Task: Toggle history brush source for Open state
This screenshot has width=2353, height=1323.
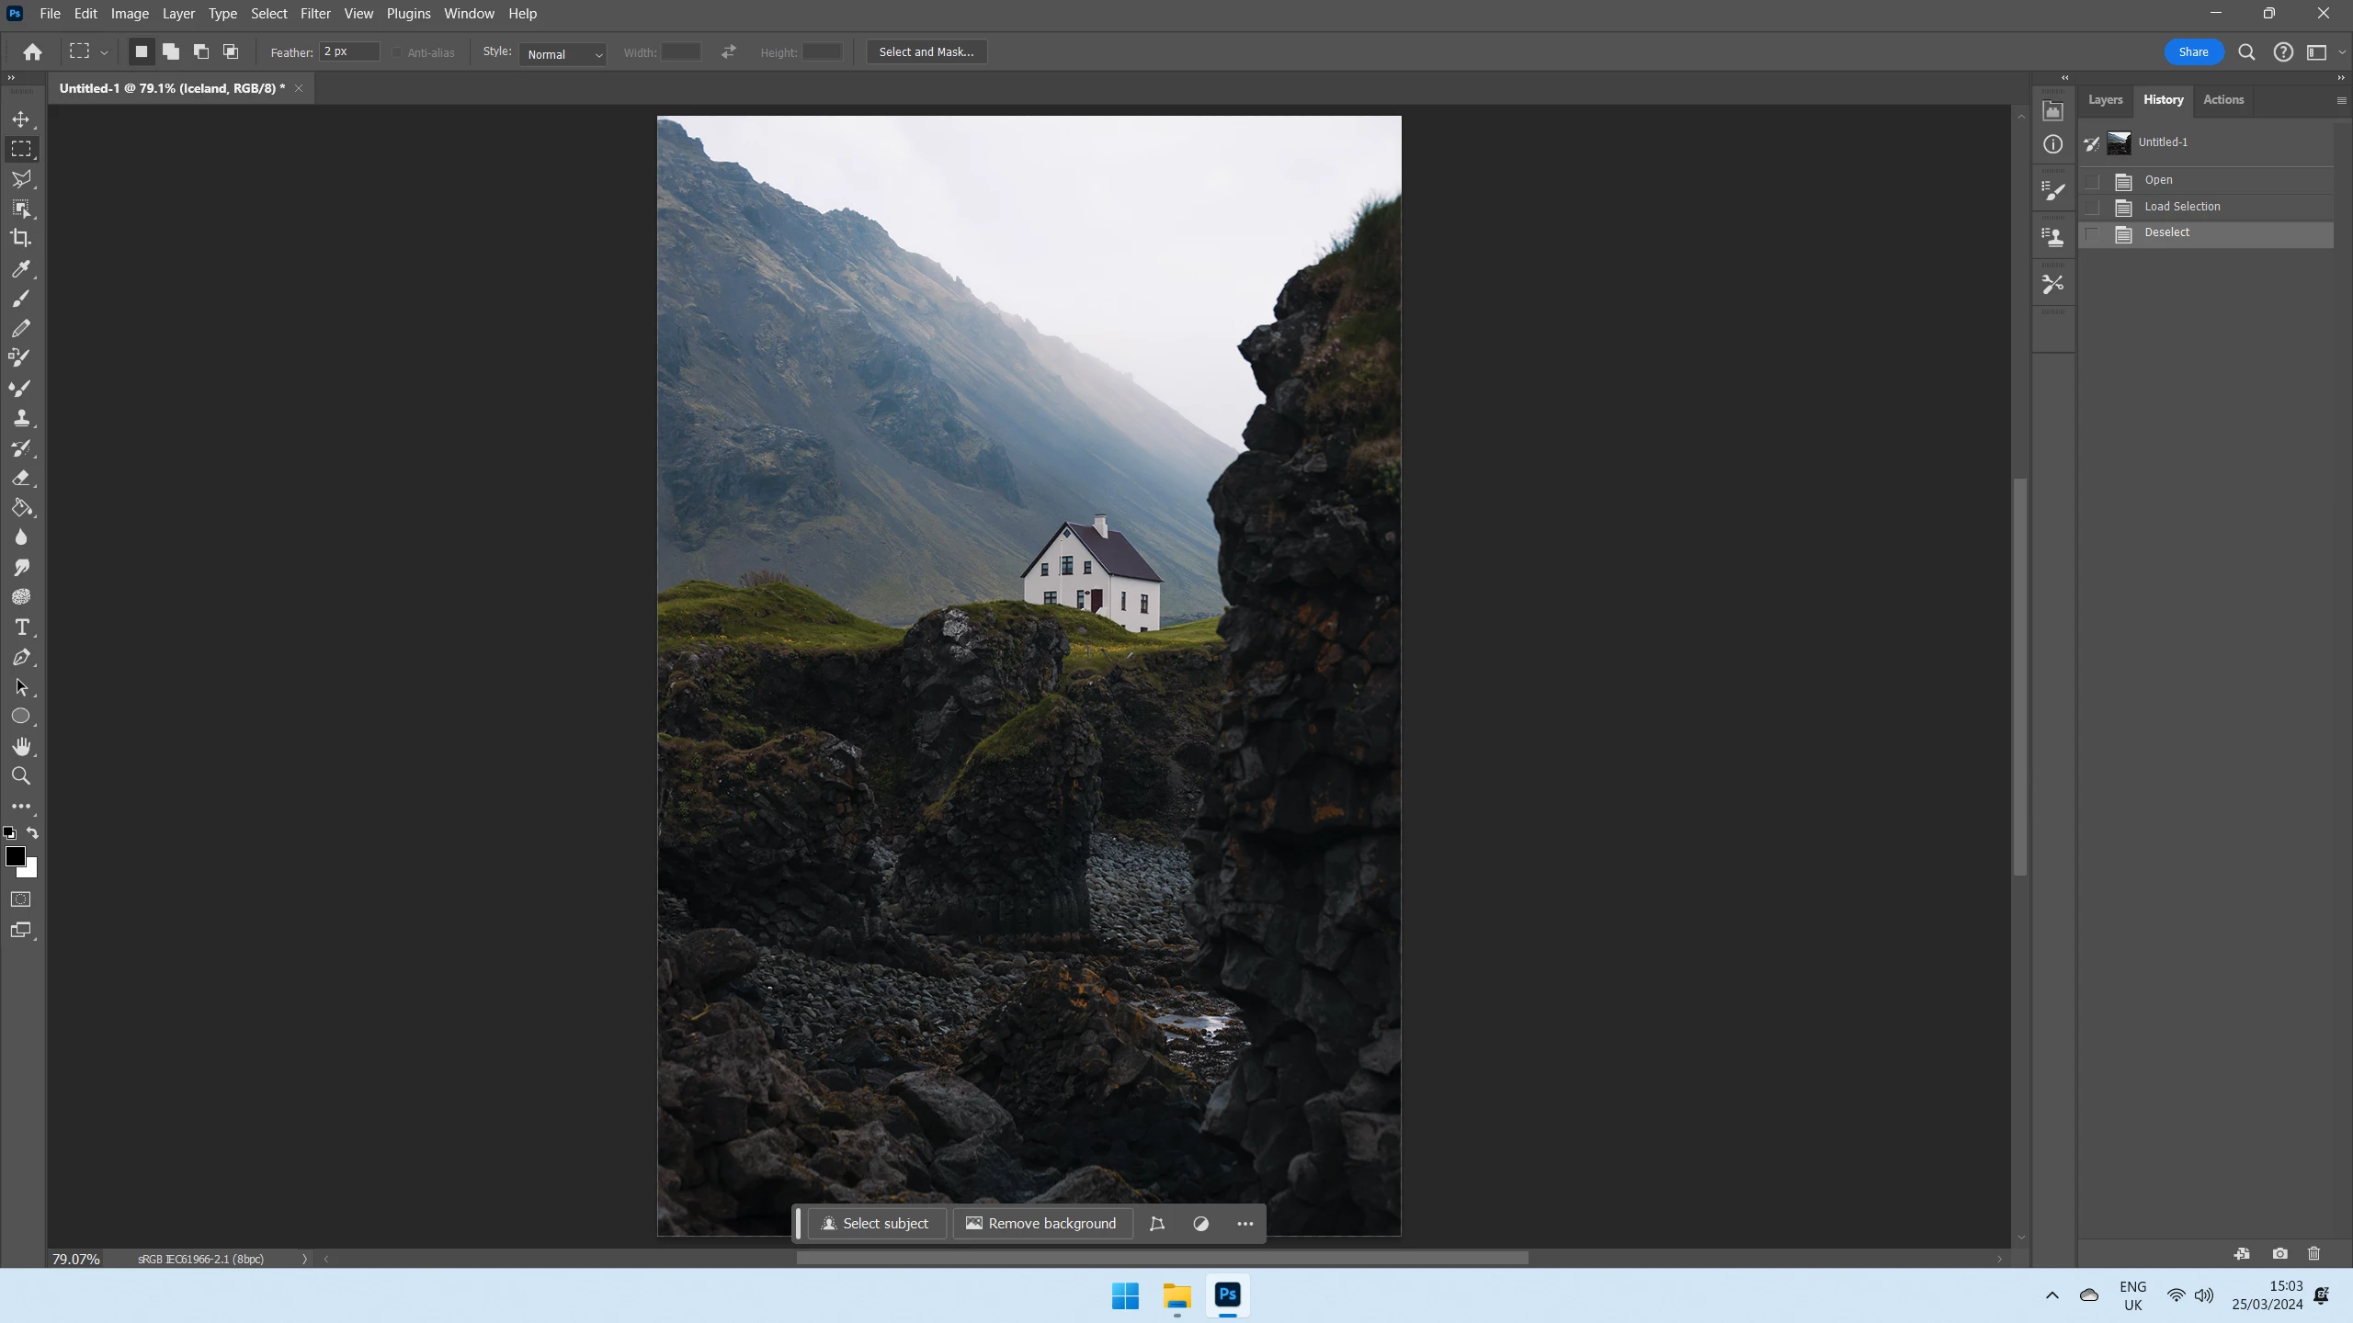Action: [x=2092, y=181]
